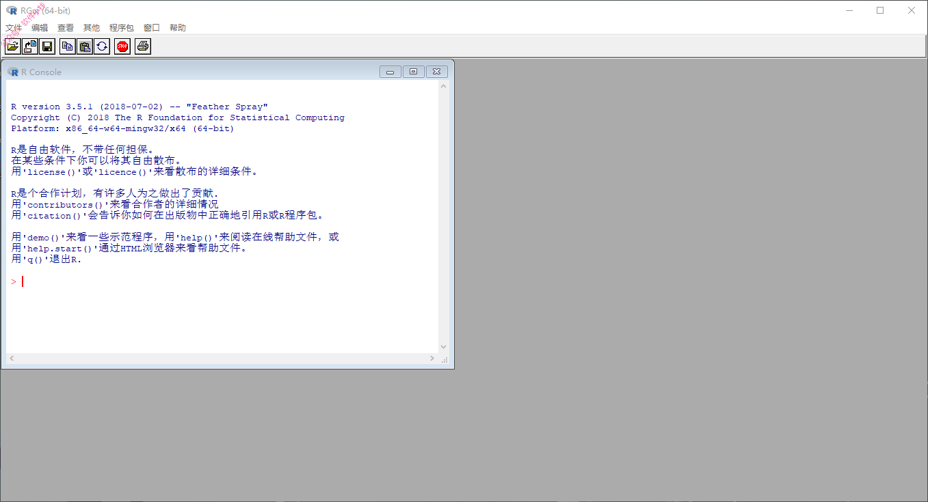
Task: Click the Platform x86_64-w64-mingw32 line
Action: [x=122, y=128]
